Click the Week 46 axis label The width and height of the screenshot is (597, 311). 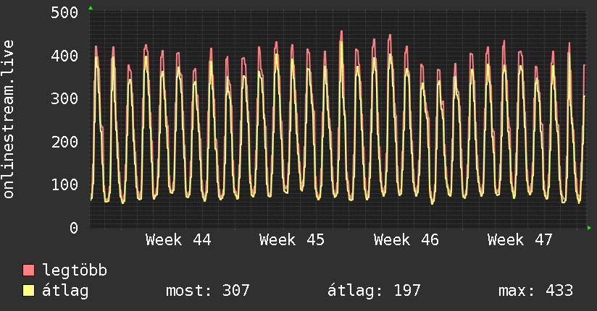coord(406,240)
